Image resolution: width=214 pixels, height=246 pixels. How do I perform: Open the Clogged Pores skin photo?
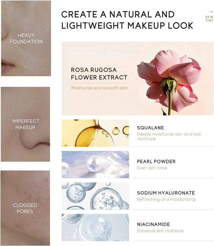click(x=25, y=208)
